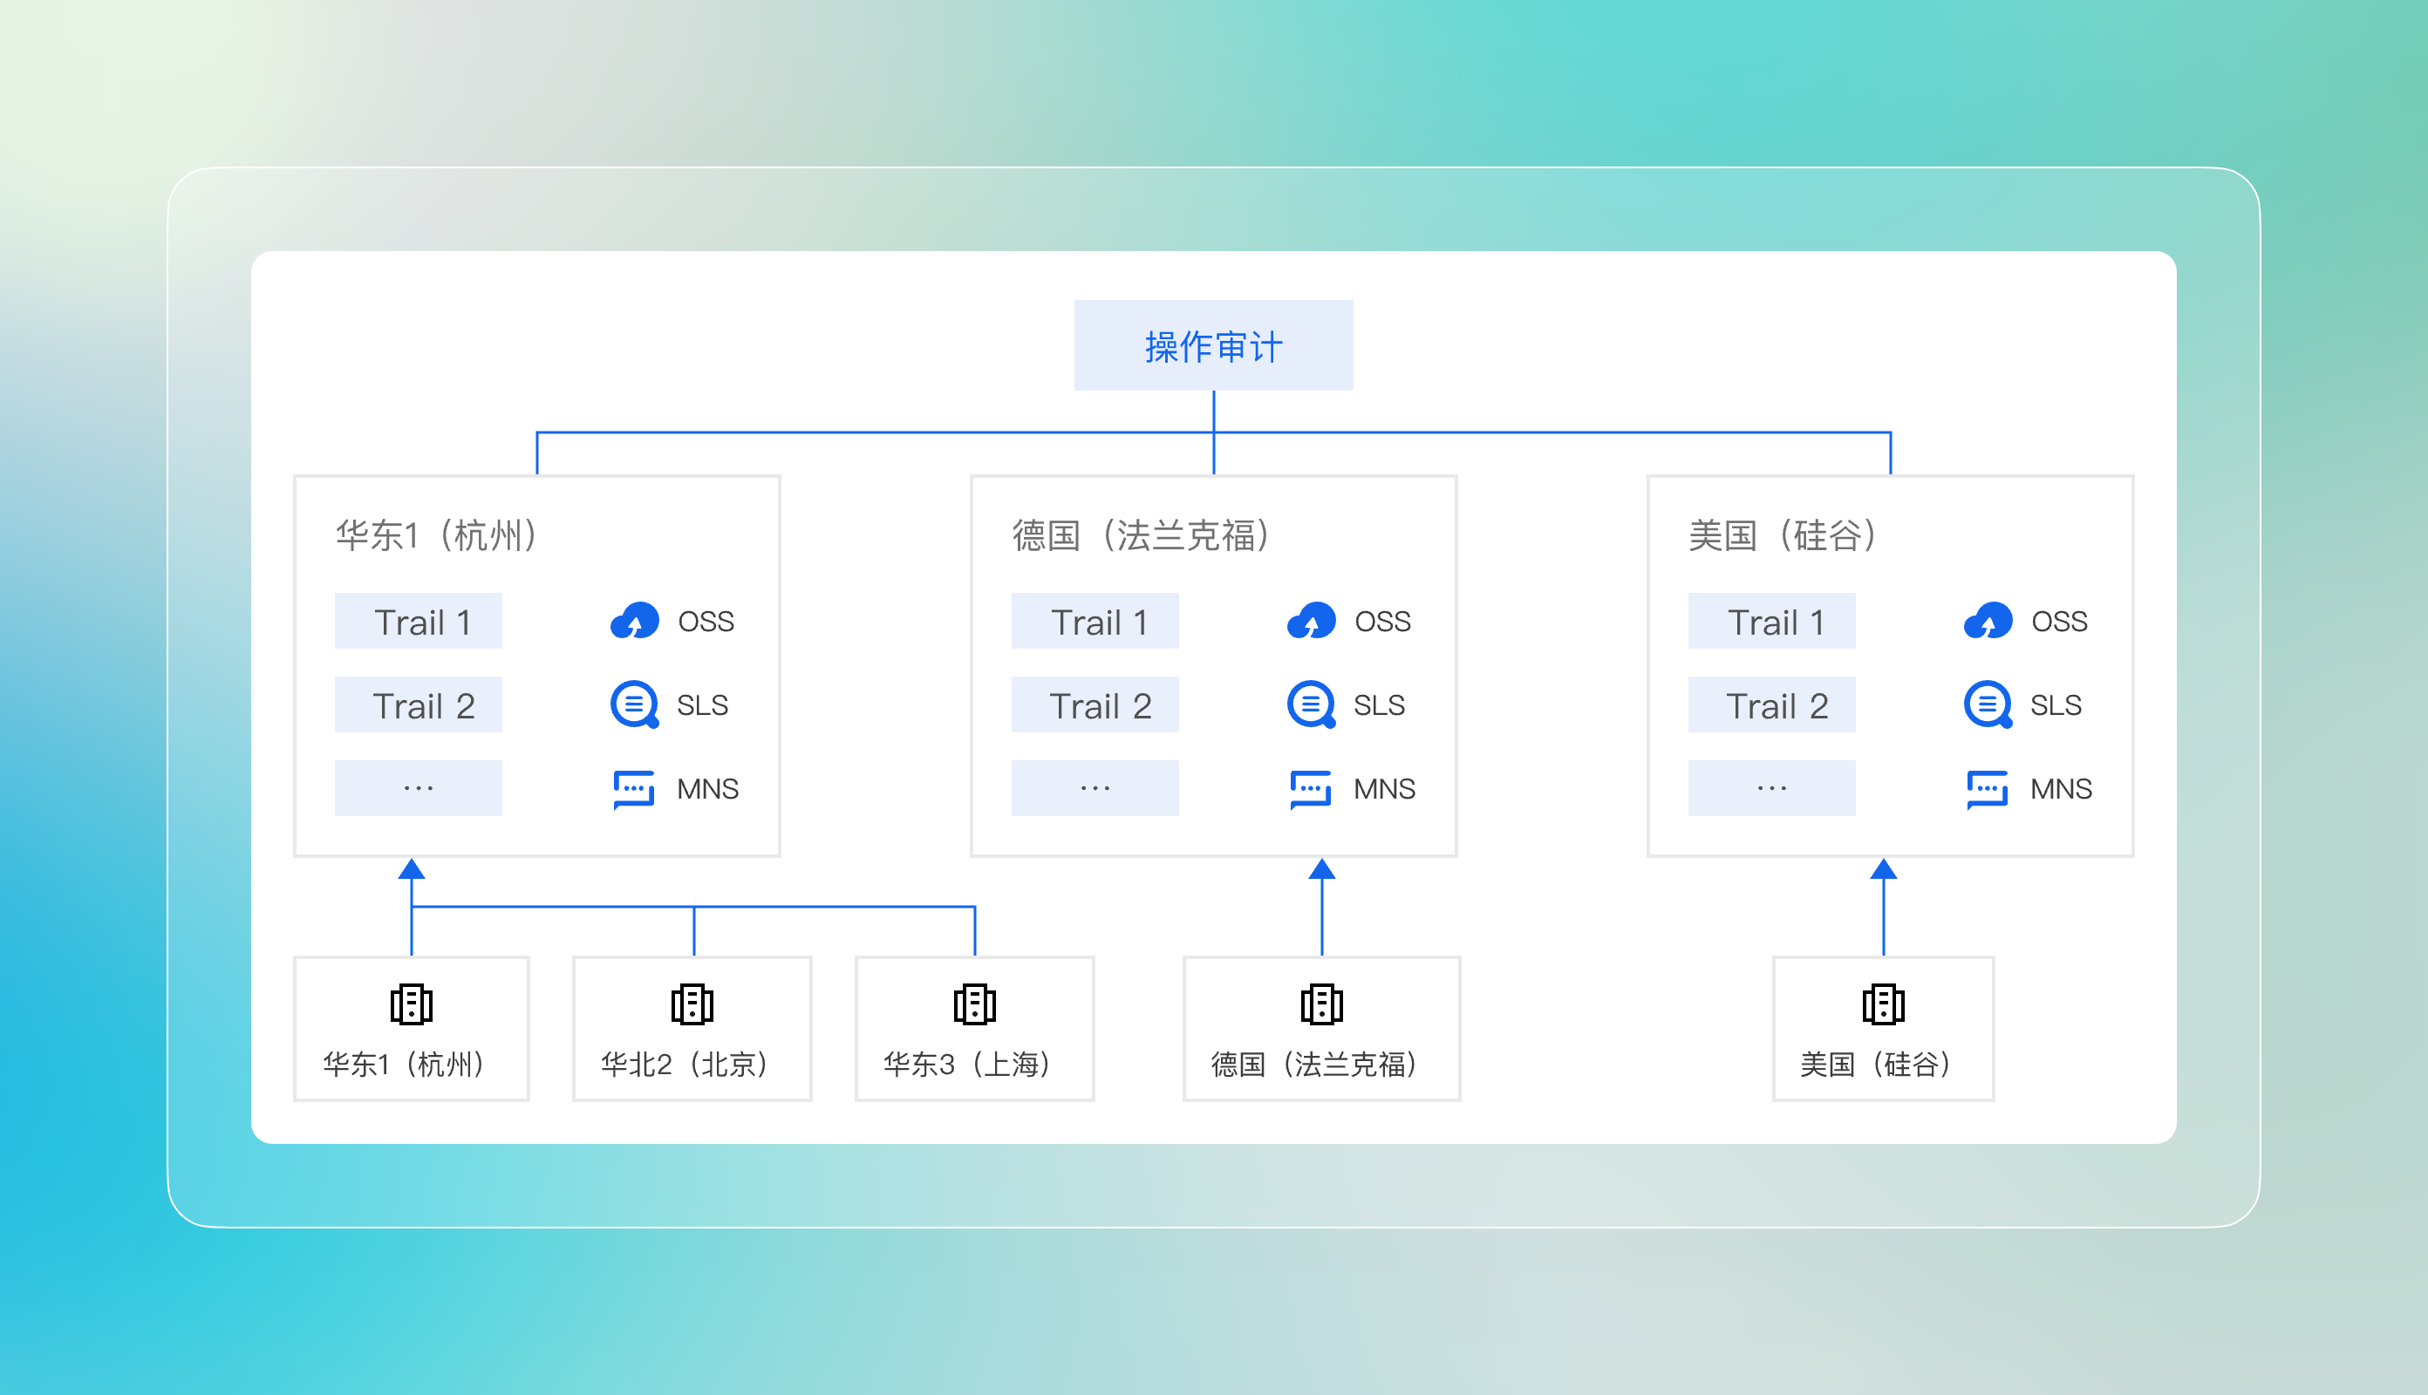This screenshot has width=2428, height=1395.
Task: Click the SLS log icon in Frankfurt box
Action: tap(1311, 705)
